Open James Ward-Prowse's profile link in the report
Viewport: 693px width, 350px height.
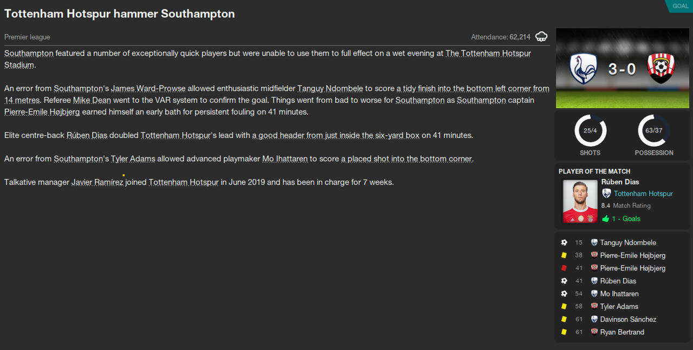pos(148,89)
